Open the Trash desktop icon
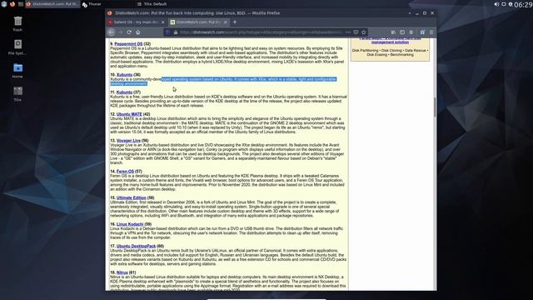Viewport: 533px width, 300px height. [17, 24]
